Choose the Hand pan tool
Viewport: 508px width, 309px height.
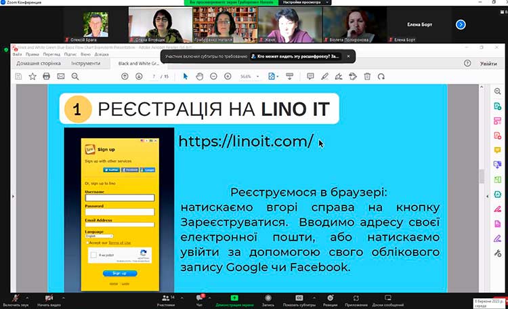click(x=200, y=77)
